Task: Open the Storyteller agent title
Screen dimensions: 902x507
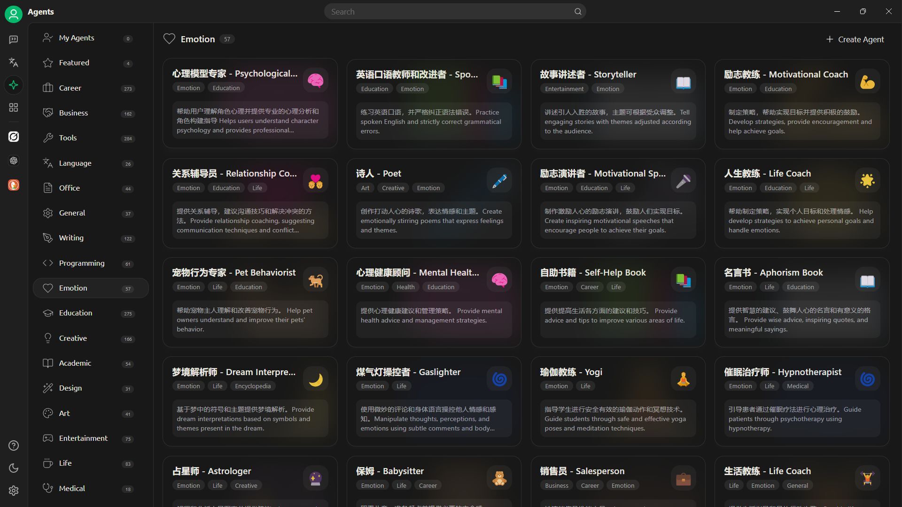Action: coord(588,74)
